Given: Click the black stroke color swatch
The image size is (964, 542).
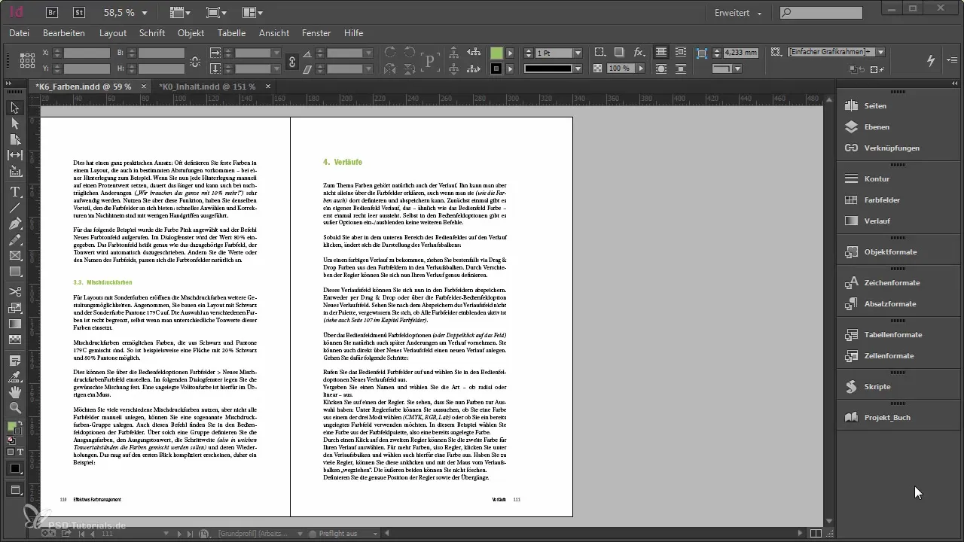Looking at the screenshot, I should click(x=496, y=69).
